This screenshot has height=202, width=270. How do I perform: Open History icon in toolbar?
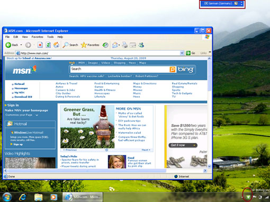(x=105, y=45)
